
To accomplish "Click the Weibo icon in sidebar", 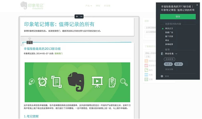I will [146, 66].
